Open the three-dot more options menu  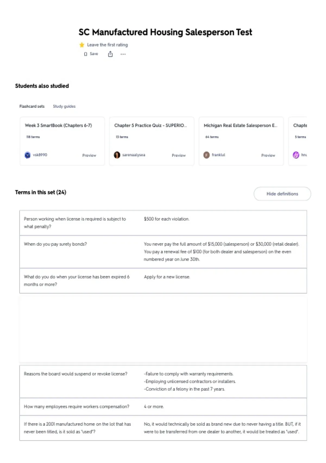coord(123,54)
